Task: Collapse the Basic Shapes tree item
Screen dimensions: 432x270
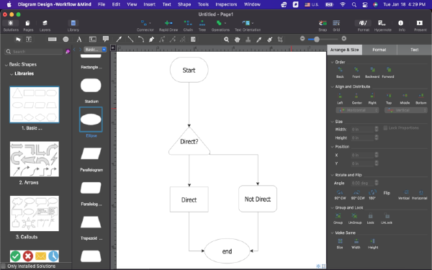Action: coord(6,65)
